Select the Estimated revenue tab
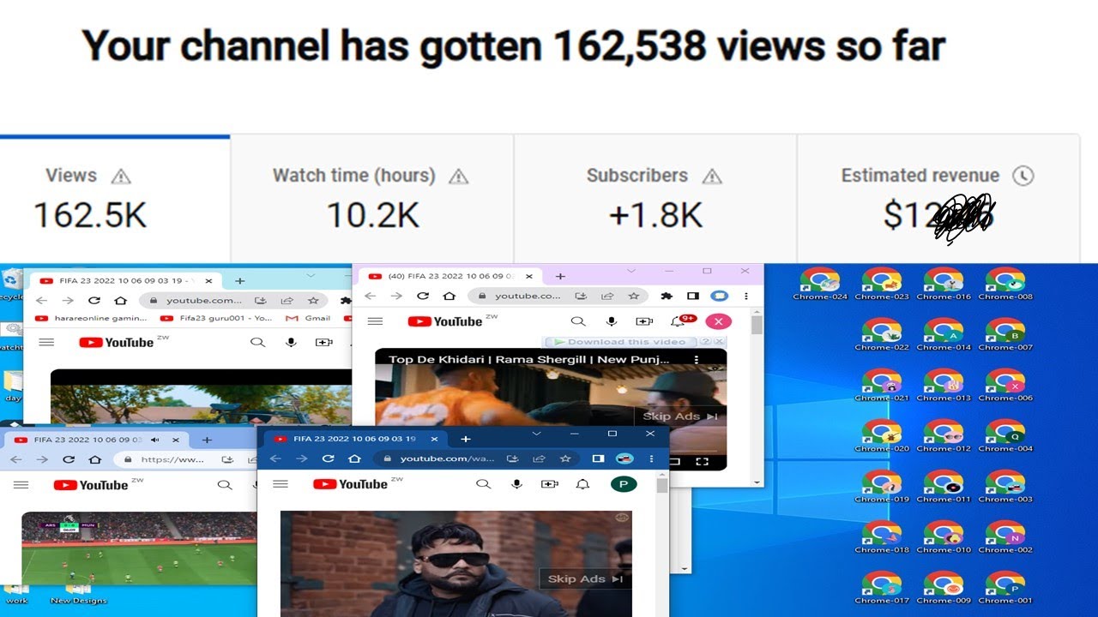 (938, 199)
